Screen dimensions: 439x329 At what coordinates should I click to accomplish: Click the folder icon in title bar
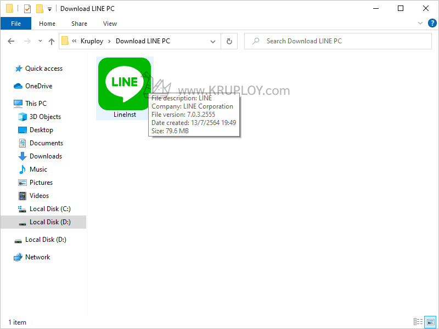tap(9, 9)
